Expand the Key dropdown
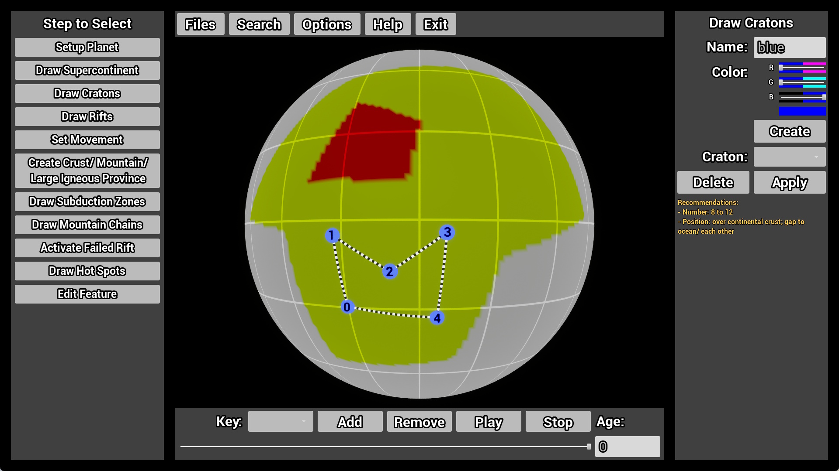This screenshot has height=471, width=839. (x=280, y=422)
